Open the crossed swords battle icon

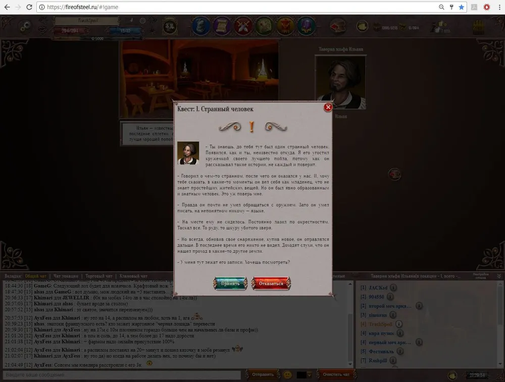243,26
